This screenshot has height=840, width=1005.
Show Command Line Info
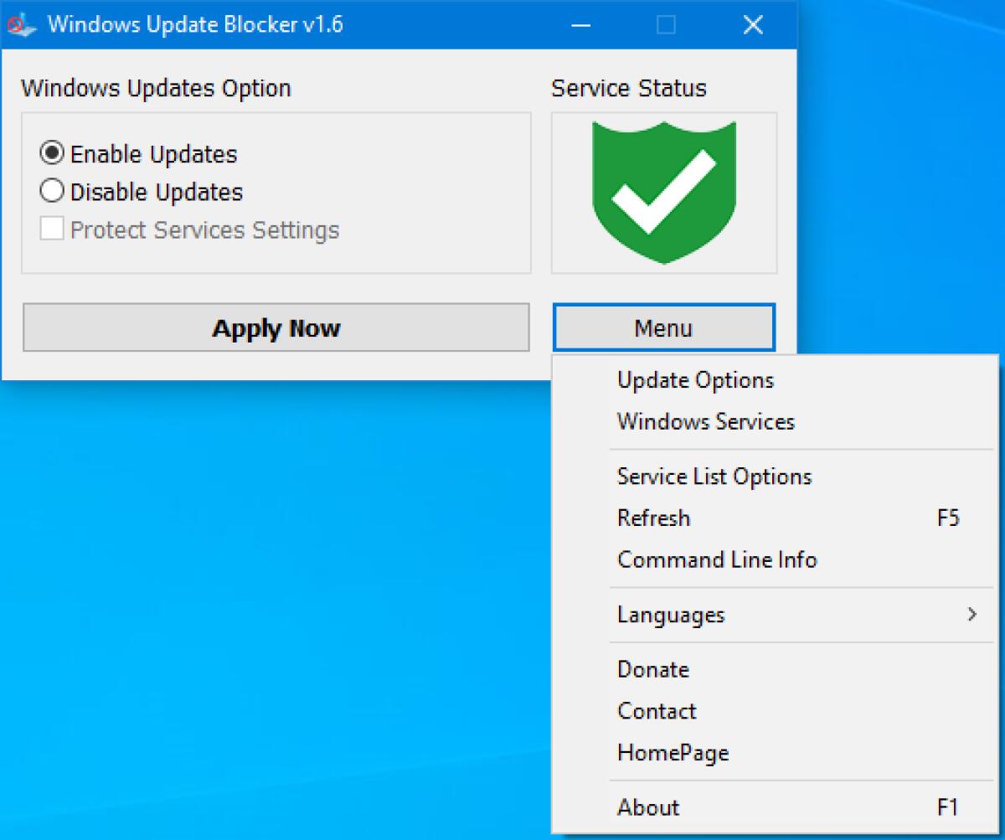click(x=717, y=559)
